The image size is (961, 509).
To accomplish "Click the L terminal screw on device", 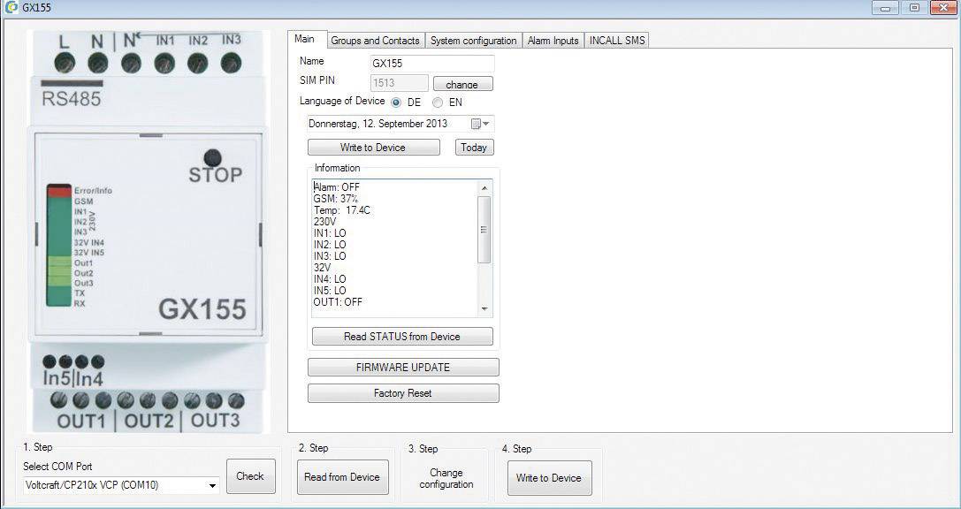I will (x=65, y=63).
